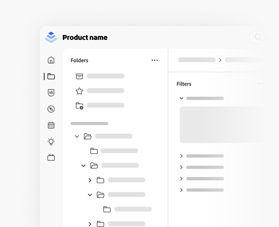279x227 pixels.
Task: Click the 'Filters' panel heading
Action: (x=184, y=84)
